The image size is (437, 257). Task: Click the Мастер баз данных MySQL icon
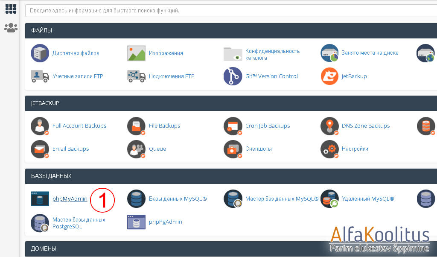tap(233, 199)
